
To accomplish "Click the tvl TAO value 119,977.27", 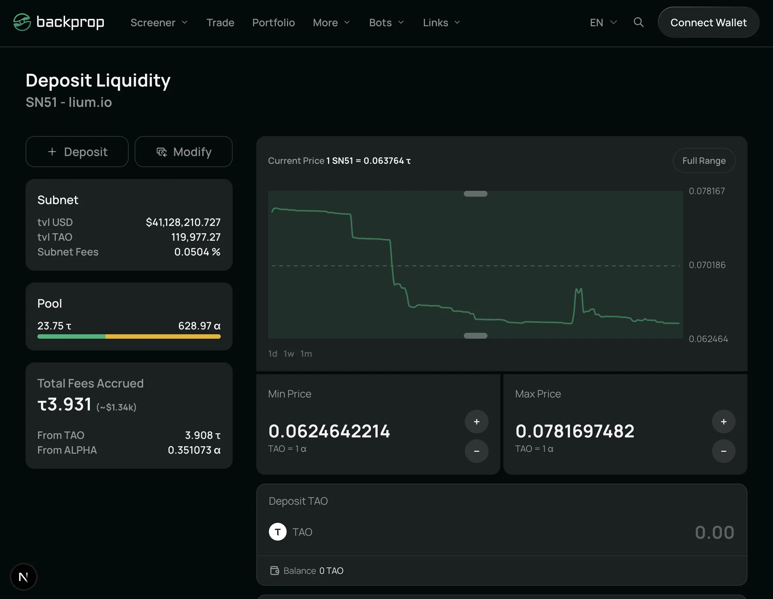I will [x=196, y=237].
